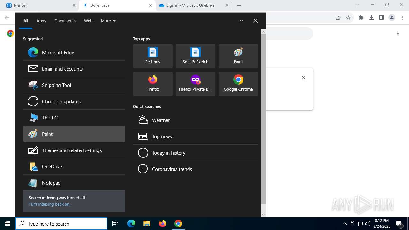Screen dimensions: 409x230
Task: Switch to Sign in Microsoft OneDrive tab
Action: pos(194,5)
